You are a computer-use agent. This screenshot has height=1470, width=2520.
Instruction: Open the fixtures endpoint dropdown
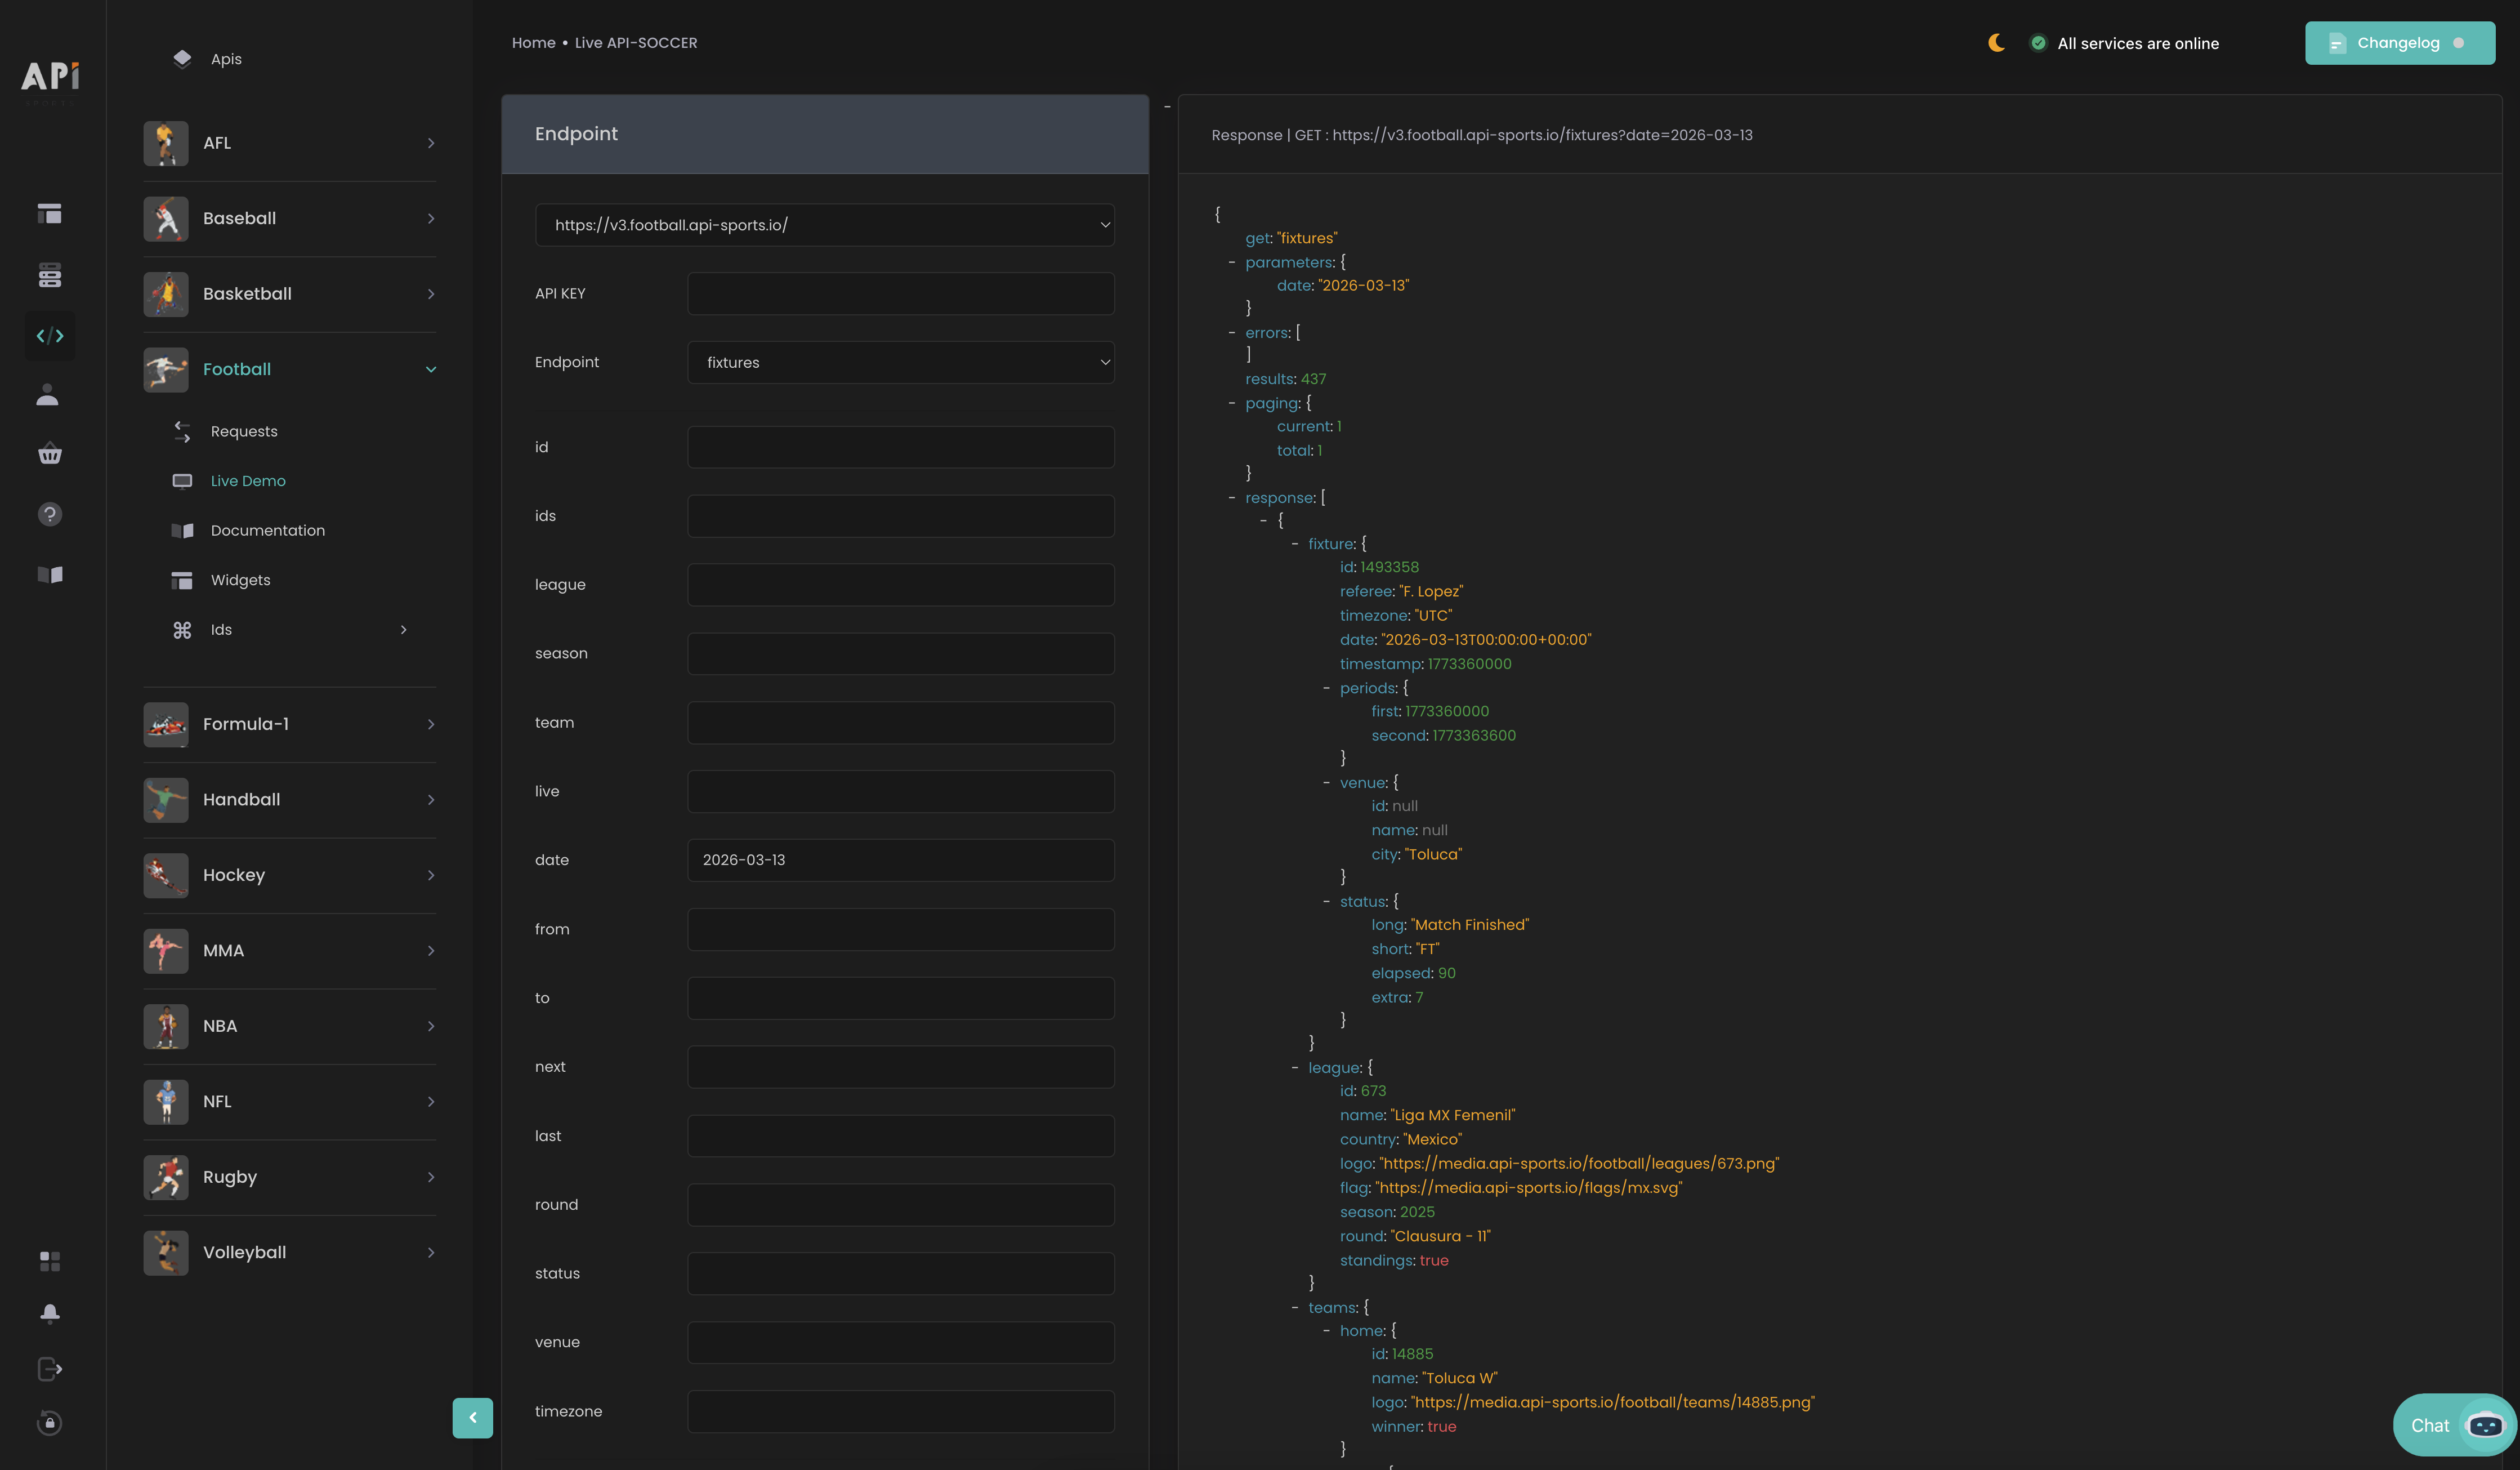[x=900, y=362]
